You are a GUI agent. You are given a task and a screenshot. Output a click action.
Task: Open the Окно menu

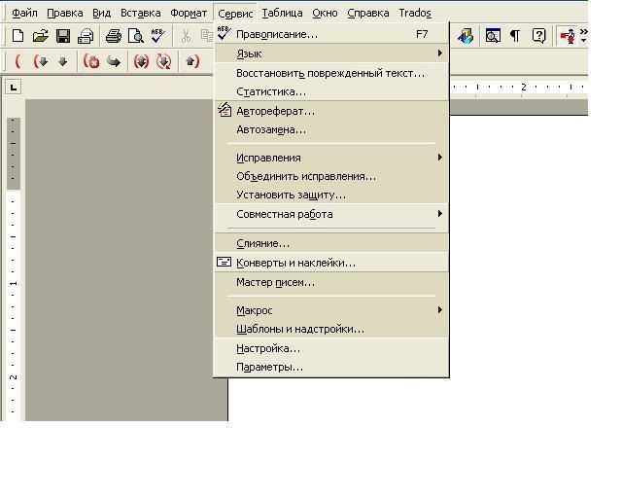325,13
